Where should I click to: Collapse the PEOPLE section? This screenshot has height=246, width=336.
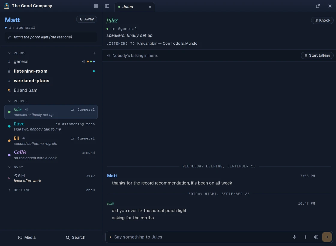tap(9, 101)
